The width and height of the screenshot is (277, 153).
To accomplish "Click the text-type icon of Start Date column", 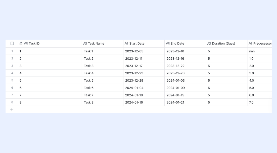I will click(126, 44).
